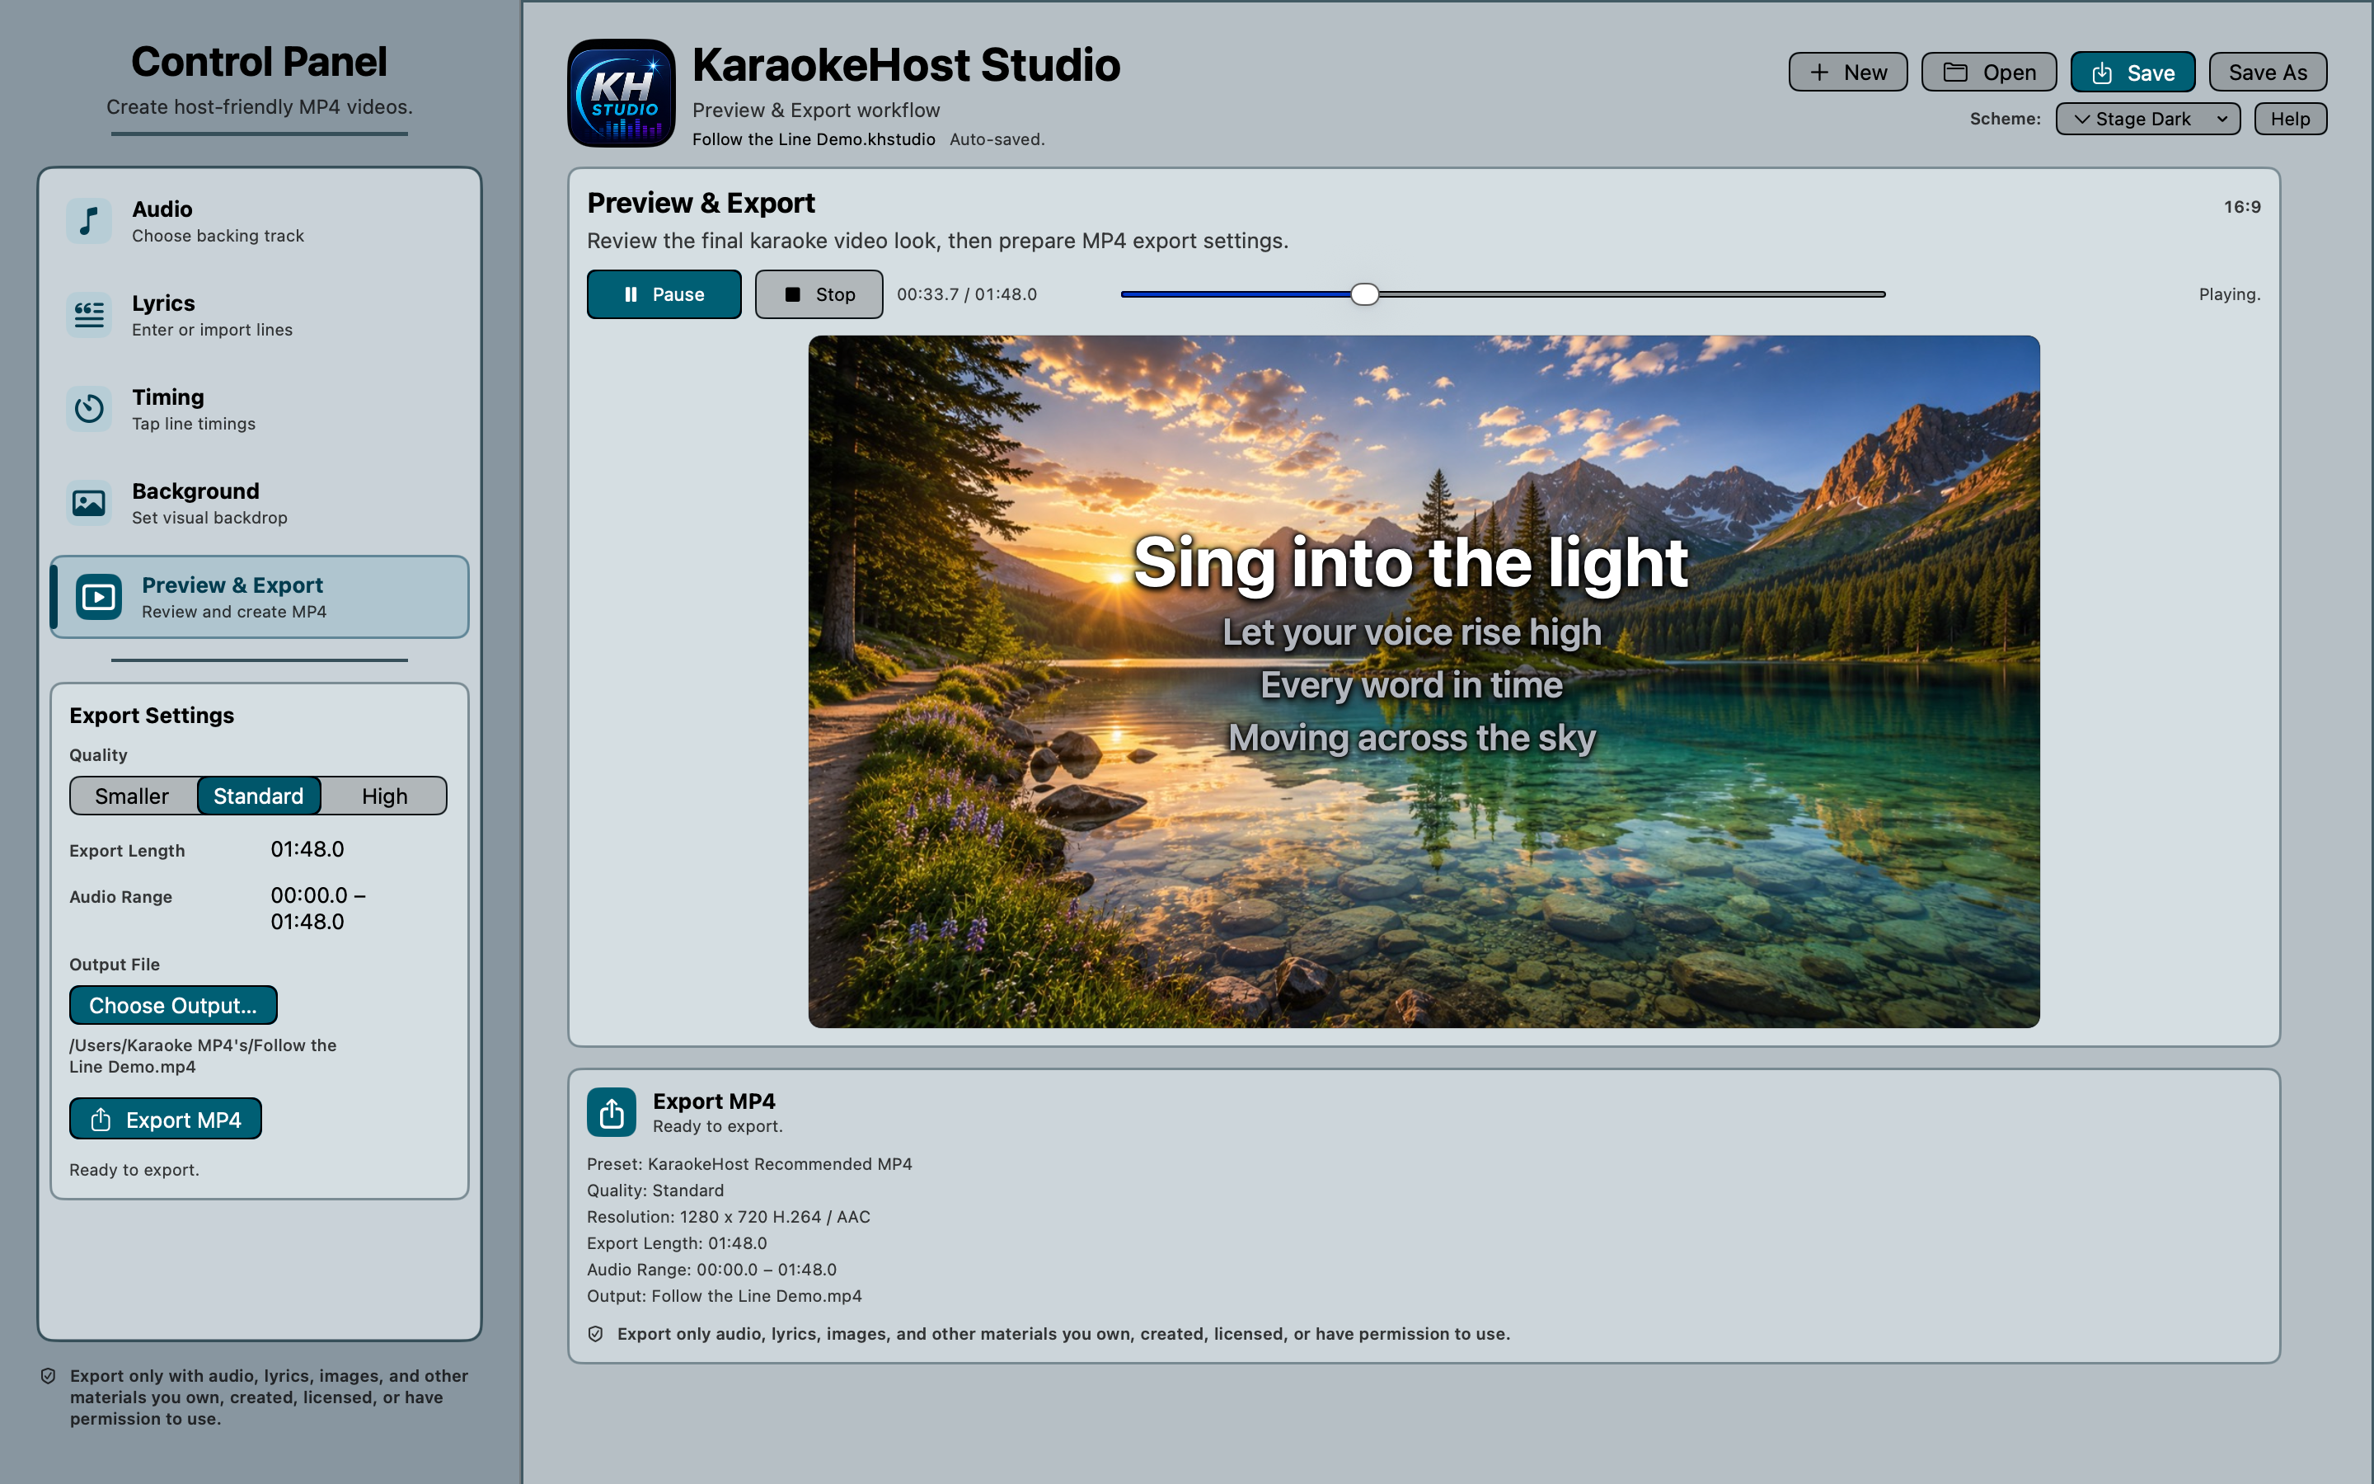Click the Background picture icon
2374x1484 pixels.
tap(88, 503)
